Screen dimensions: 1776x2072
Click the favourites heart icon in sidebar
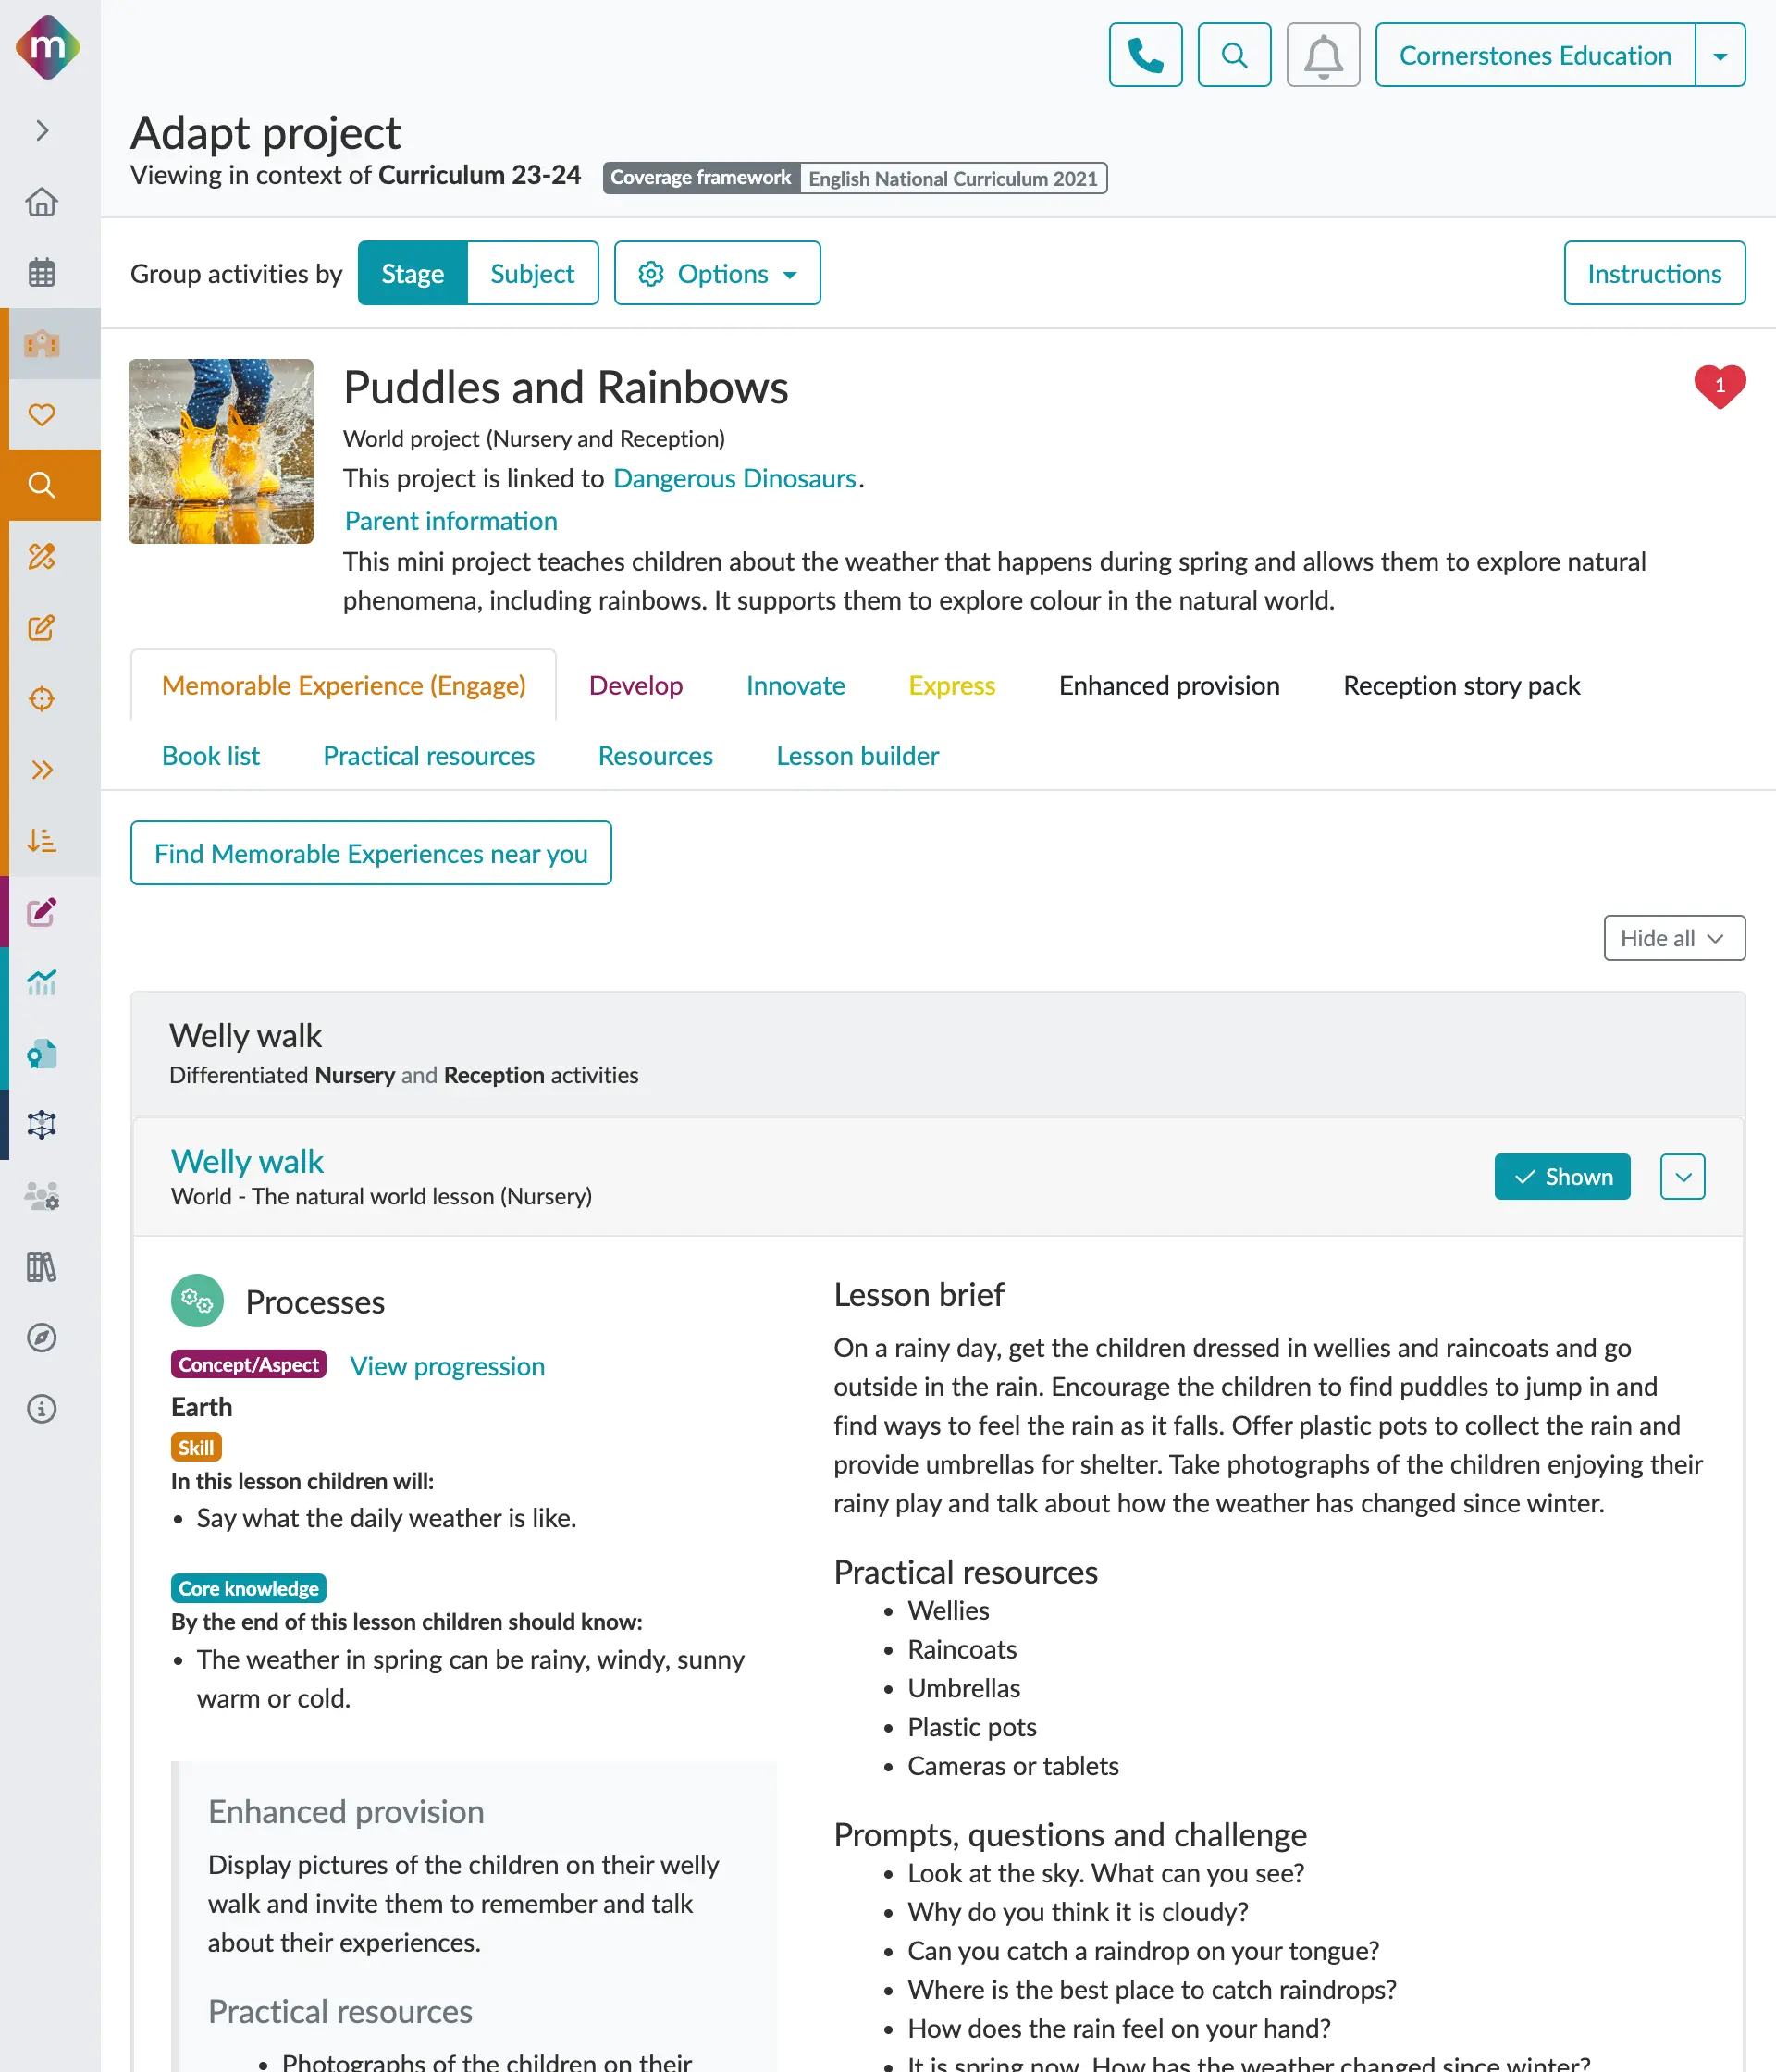coord(42,414)
